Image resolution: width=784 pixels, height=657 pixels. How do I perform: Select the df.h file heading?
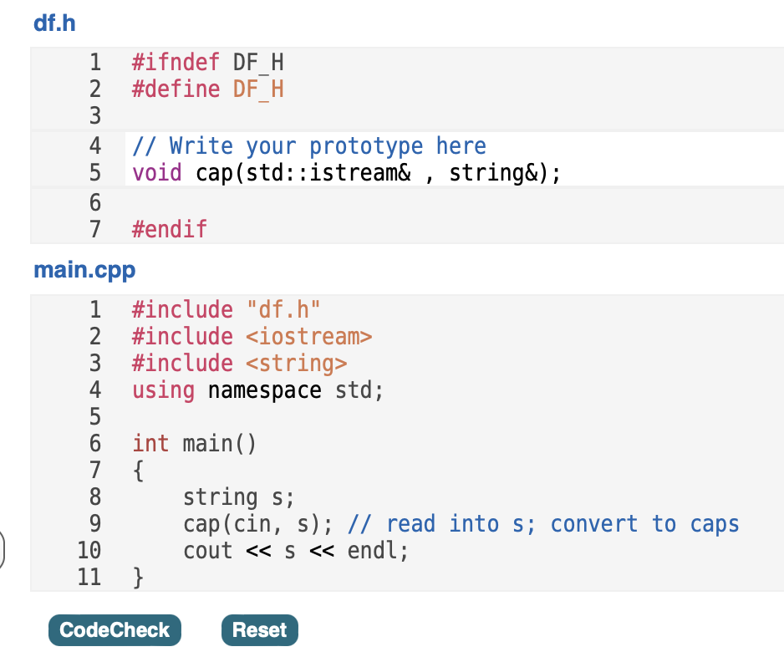coord(53,23)
